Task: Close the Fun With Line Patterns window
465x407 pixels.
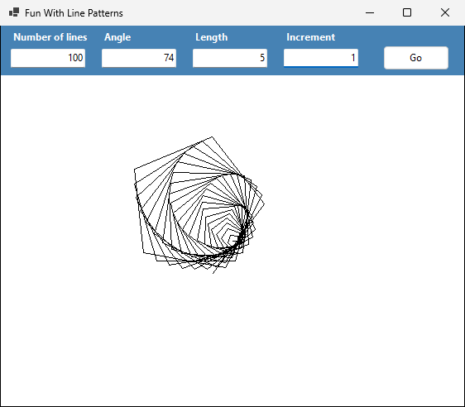Action: tap(445, 12)
